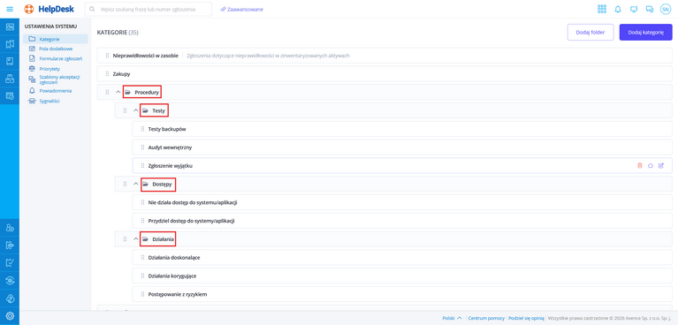Open the topmost icon in left navigation bar
678x325 pixels.
click(x=10, y=26)
